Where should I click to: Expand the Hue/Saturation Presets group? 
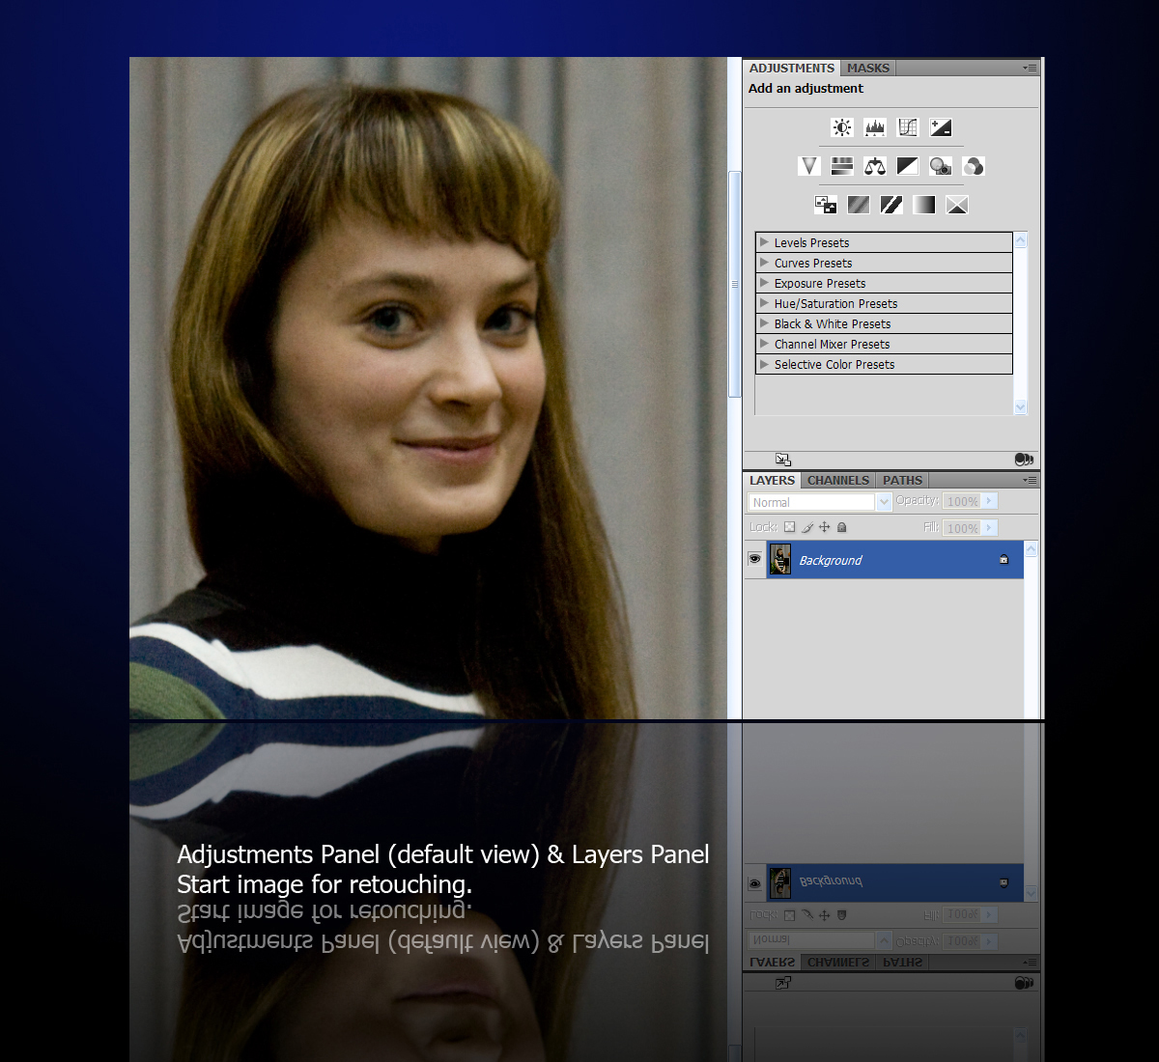pos(764,303)
